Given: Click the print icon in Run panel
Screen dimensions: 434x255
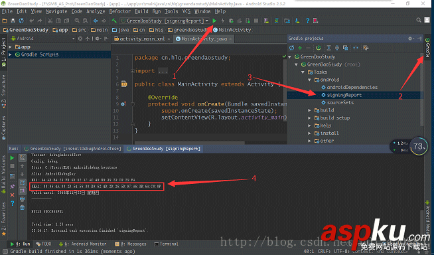Looking at the screenshot, I should (23, 199).
